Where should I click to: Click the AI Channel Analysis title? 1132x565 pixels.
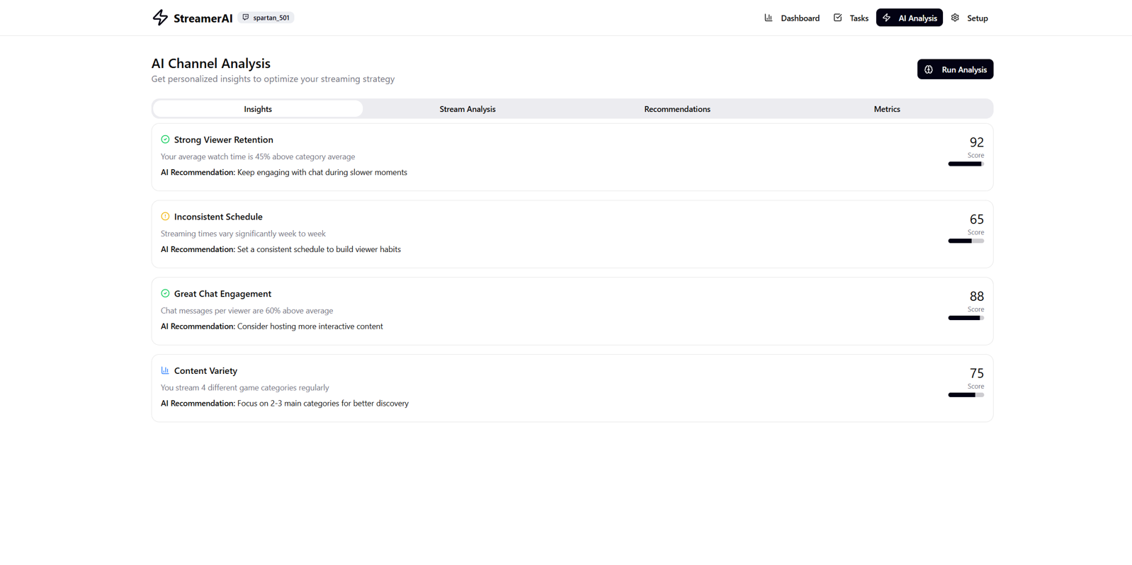[210, 64]
